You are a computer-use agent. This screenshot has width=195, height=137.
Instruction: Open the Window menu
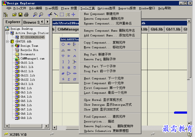click(147, 8)
